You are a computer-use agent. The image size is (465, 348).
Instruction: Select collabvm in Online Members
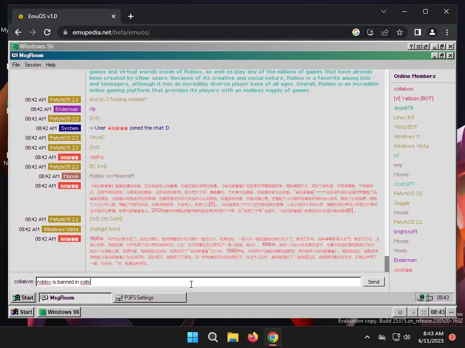pos(403,89)
